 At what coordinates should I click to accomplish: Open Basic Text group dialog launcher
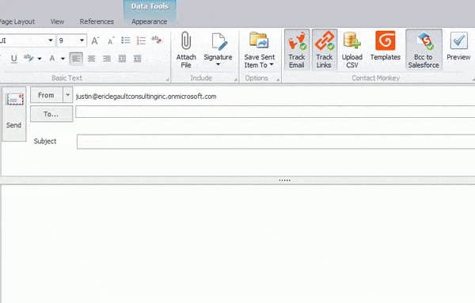click(x=168, y=79)
